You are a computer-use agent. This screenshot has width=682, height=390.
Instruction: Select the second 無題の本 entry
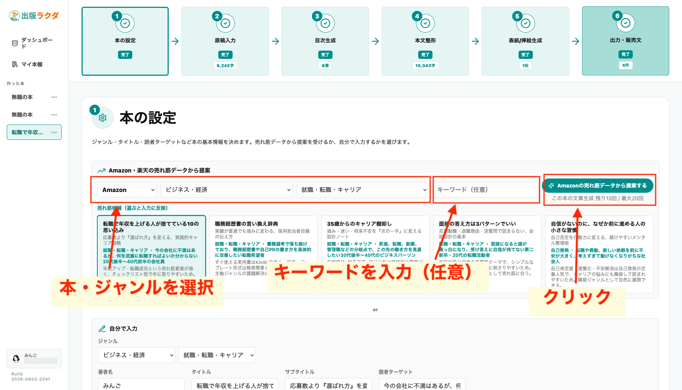point(22,115)
